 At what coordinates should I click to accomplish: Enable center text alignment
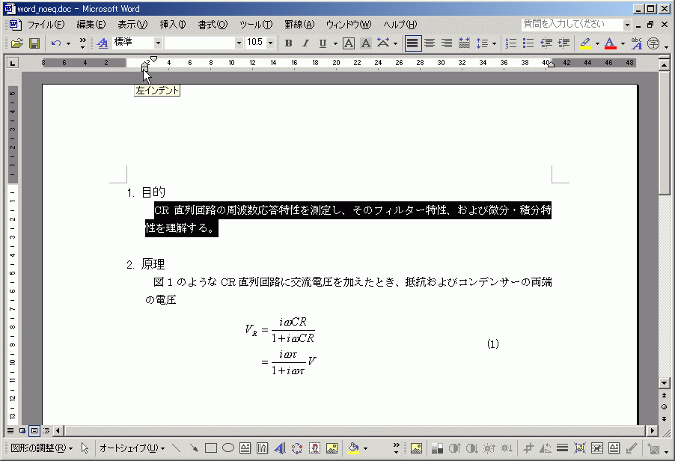[430, 43]
